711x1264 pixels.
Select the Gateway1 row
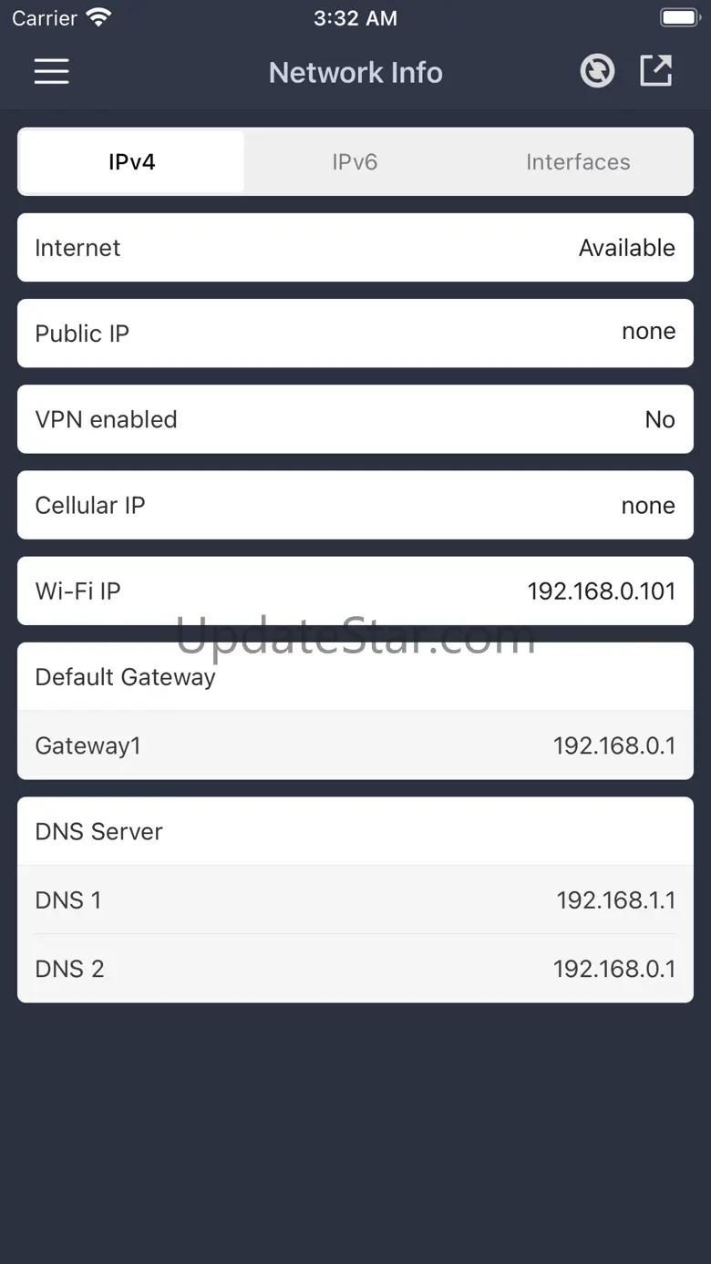(355, 745)
